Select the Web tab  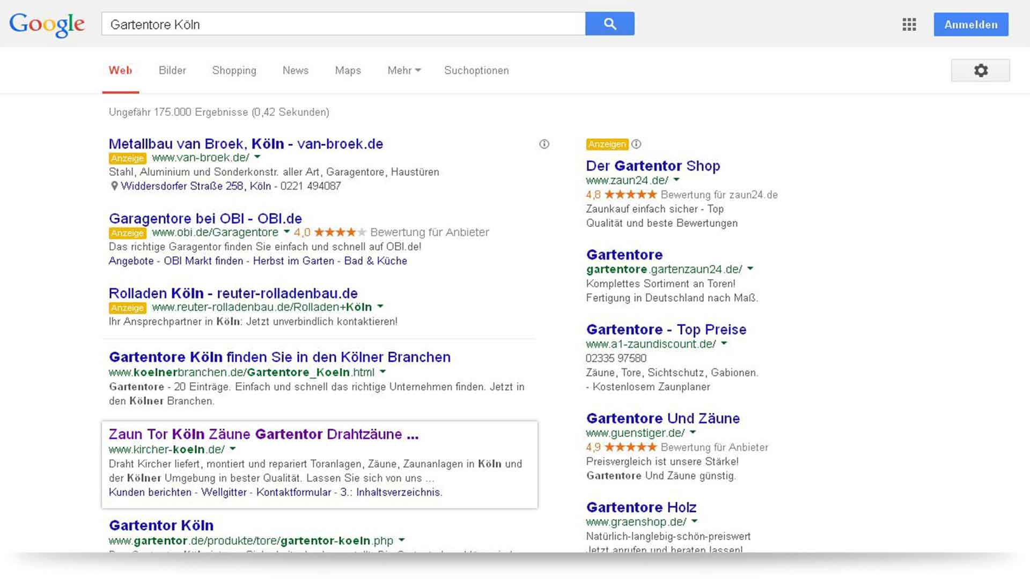click(120, 70)
